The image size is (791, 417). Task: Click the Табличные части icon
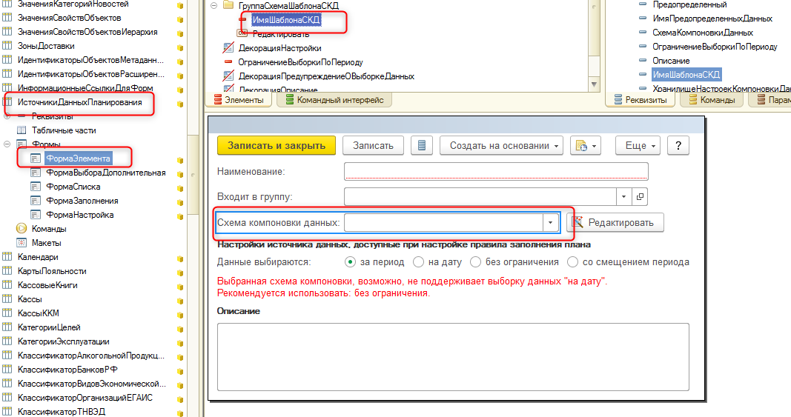point(22,130)
